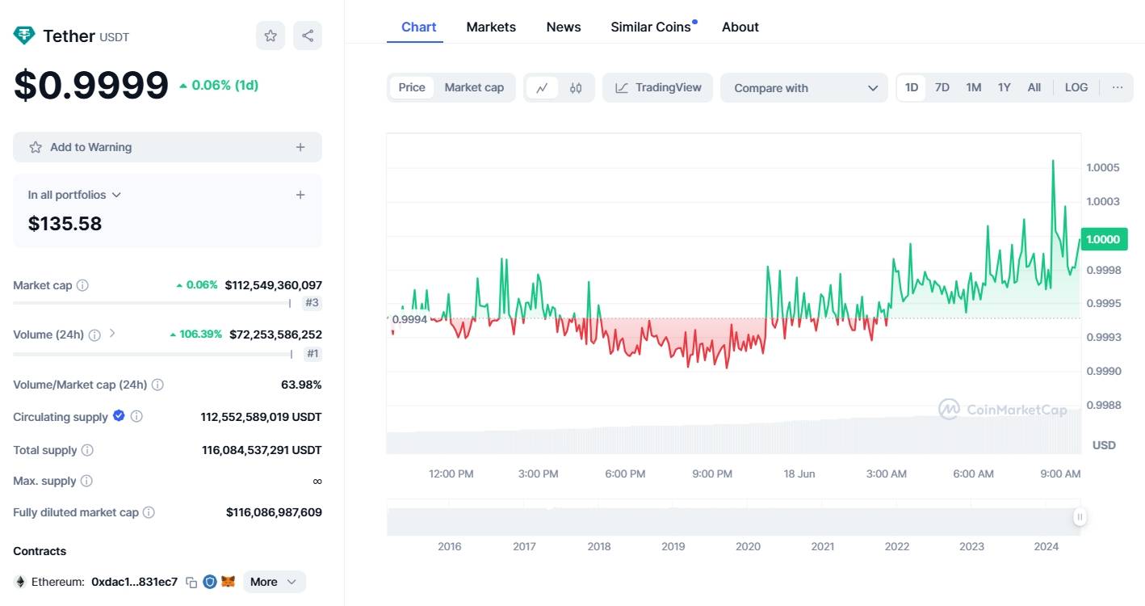This screenshot has width=1145, height=606.
Task: Set chart range to All
Action: coord(1034,87)
